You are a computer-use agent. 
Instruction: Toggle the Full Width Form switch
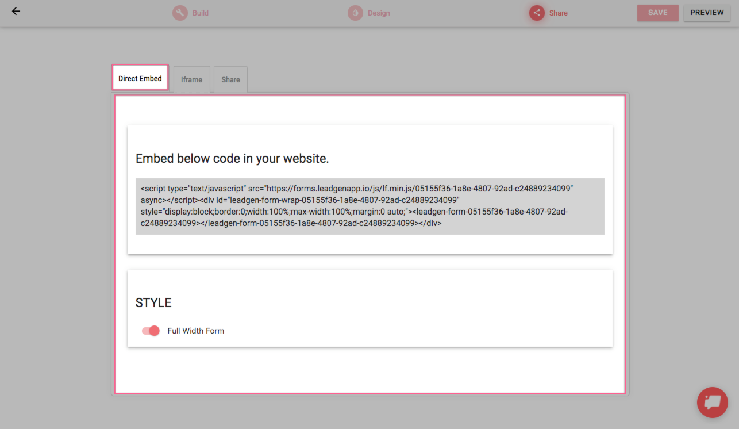(x=151, y=331)
